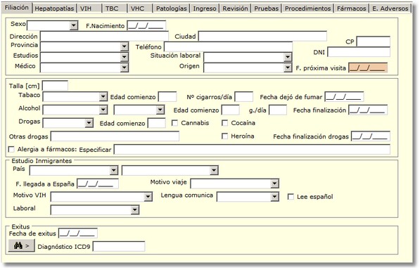Select the Pruebas tab

[x=267, y=8]
